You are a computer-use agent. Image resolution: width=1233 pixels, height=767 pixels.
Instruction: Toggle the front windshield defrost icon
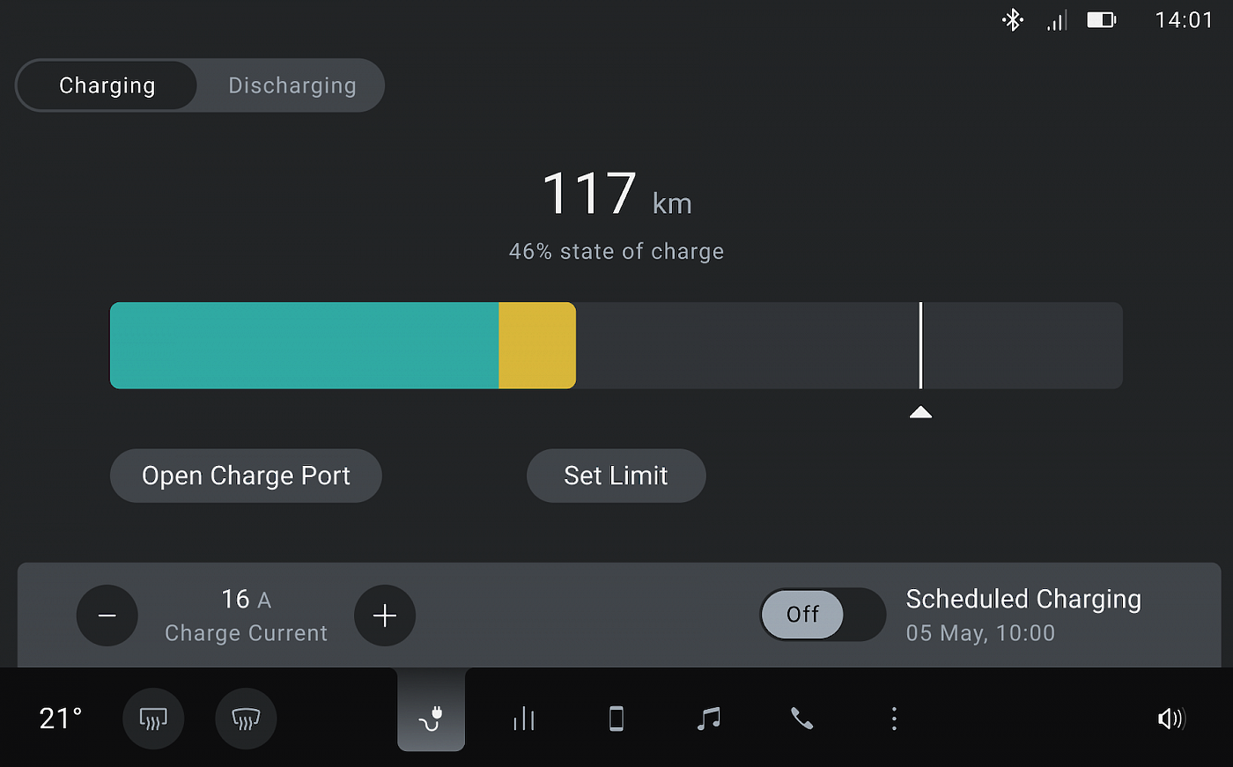153,719
